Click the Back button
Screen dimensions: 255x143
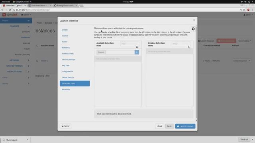point(159,126)
